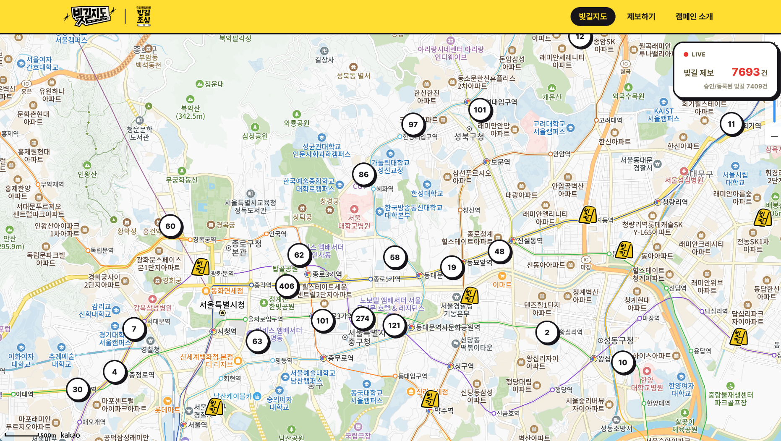The width and height of the screenshot is (781, 441).
Task: Open cluster marker 97 near 한성대입구역
Action: pos(413,124)
